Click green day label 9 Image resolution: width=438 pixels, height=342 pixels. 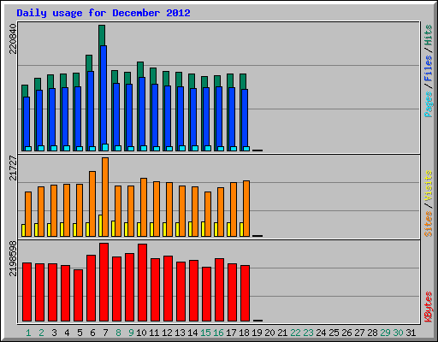(x=131, y=333)
